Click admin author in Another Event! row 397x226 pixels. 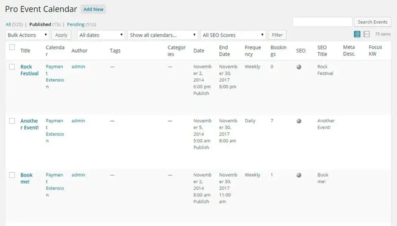[78, 121]
